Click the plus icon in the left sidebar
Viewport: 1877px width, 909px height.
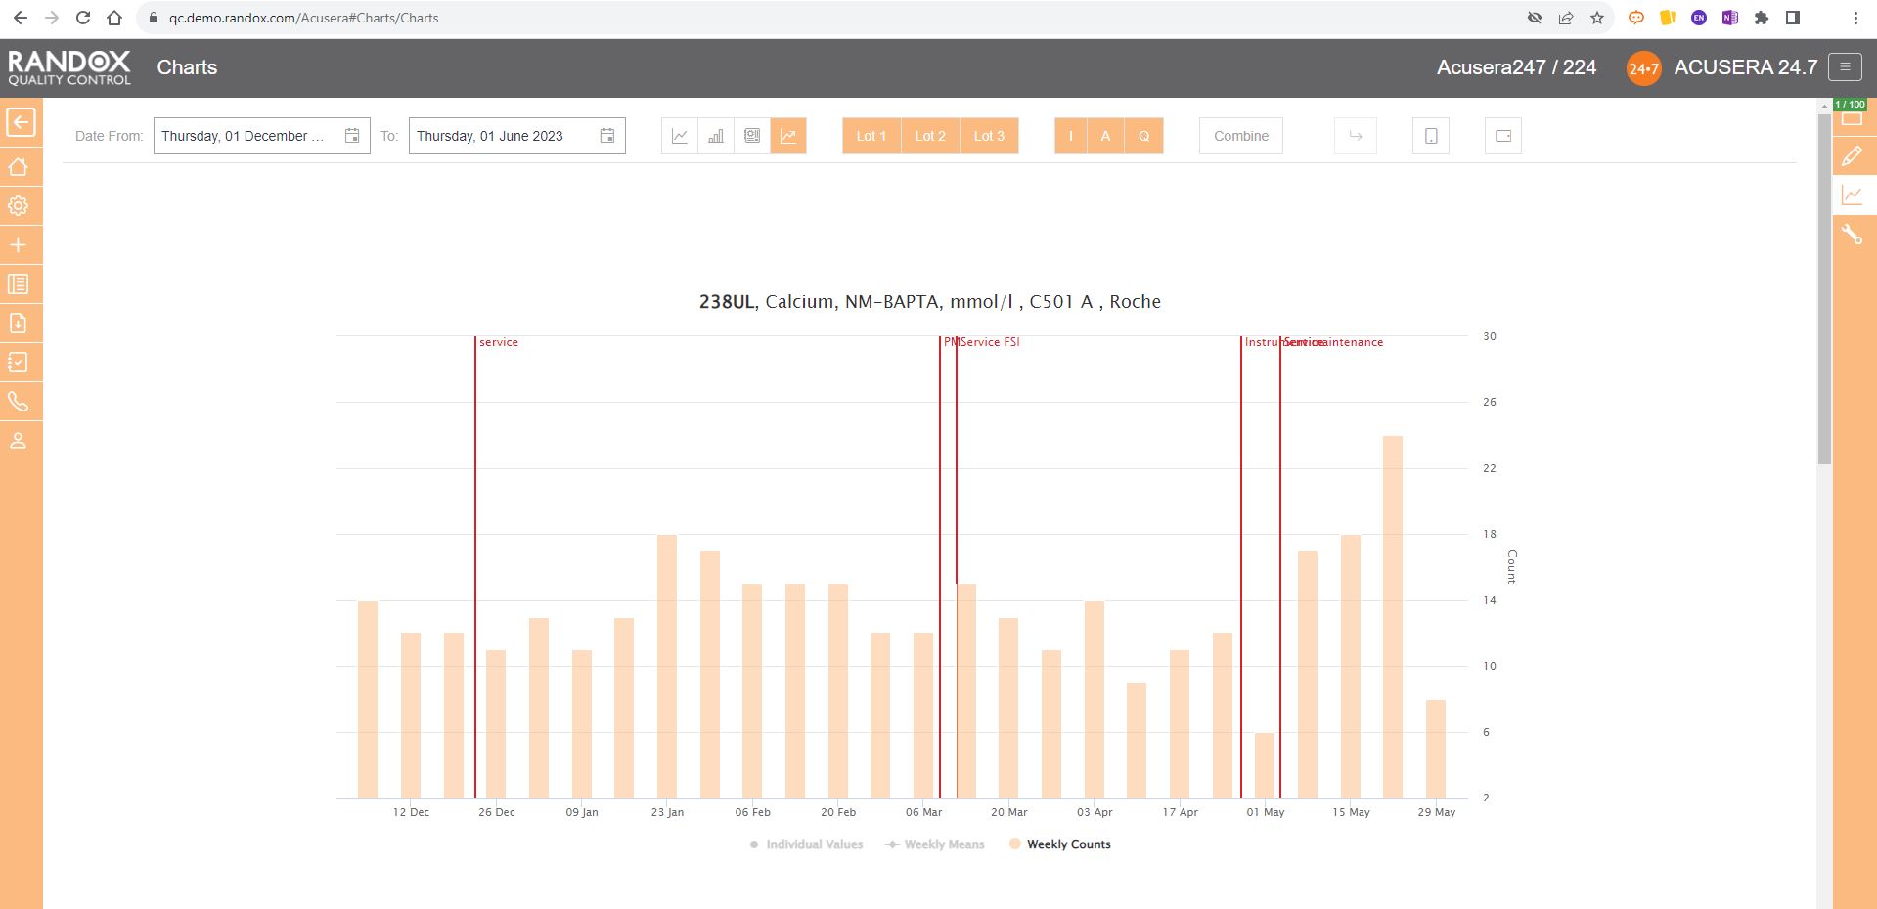click(x=19, y=245)
